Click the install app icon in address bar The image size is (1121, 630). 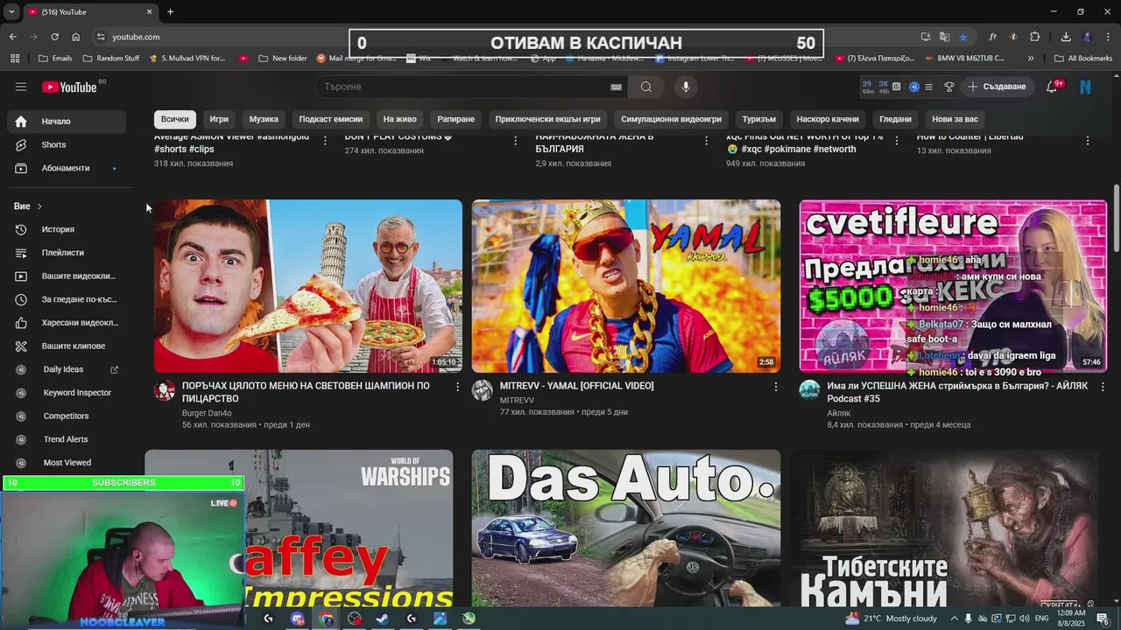[926, 37]
